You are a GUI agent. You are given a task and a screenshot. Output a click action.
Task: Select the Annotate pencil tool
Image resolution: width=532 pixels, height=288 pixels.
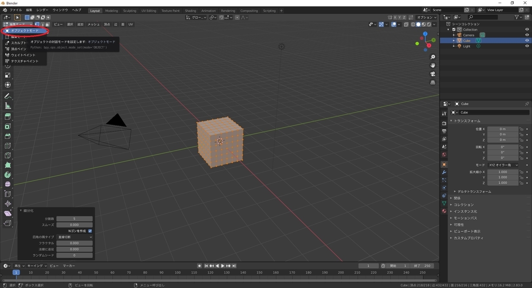pos(8,96)
